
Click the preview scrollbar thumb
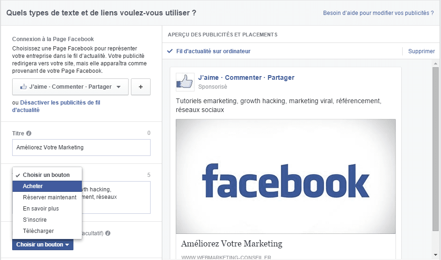pyautogui.click(x=436, y=149)
